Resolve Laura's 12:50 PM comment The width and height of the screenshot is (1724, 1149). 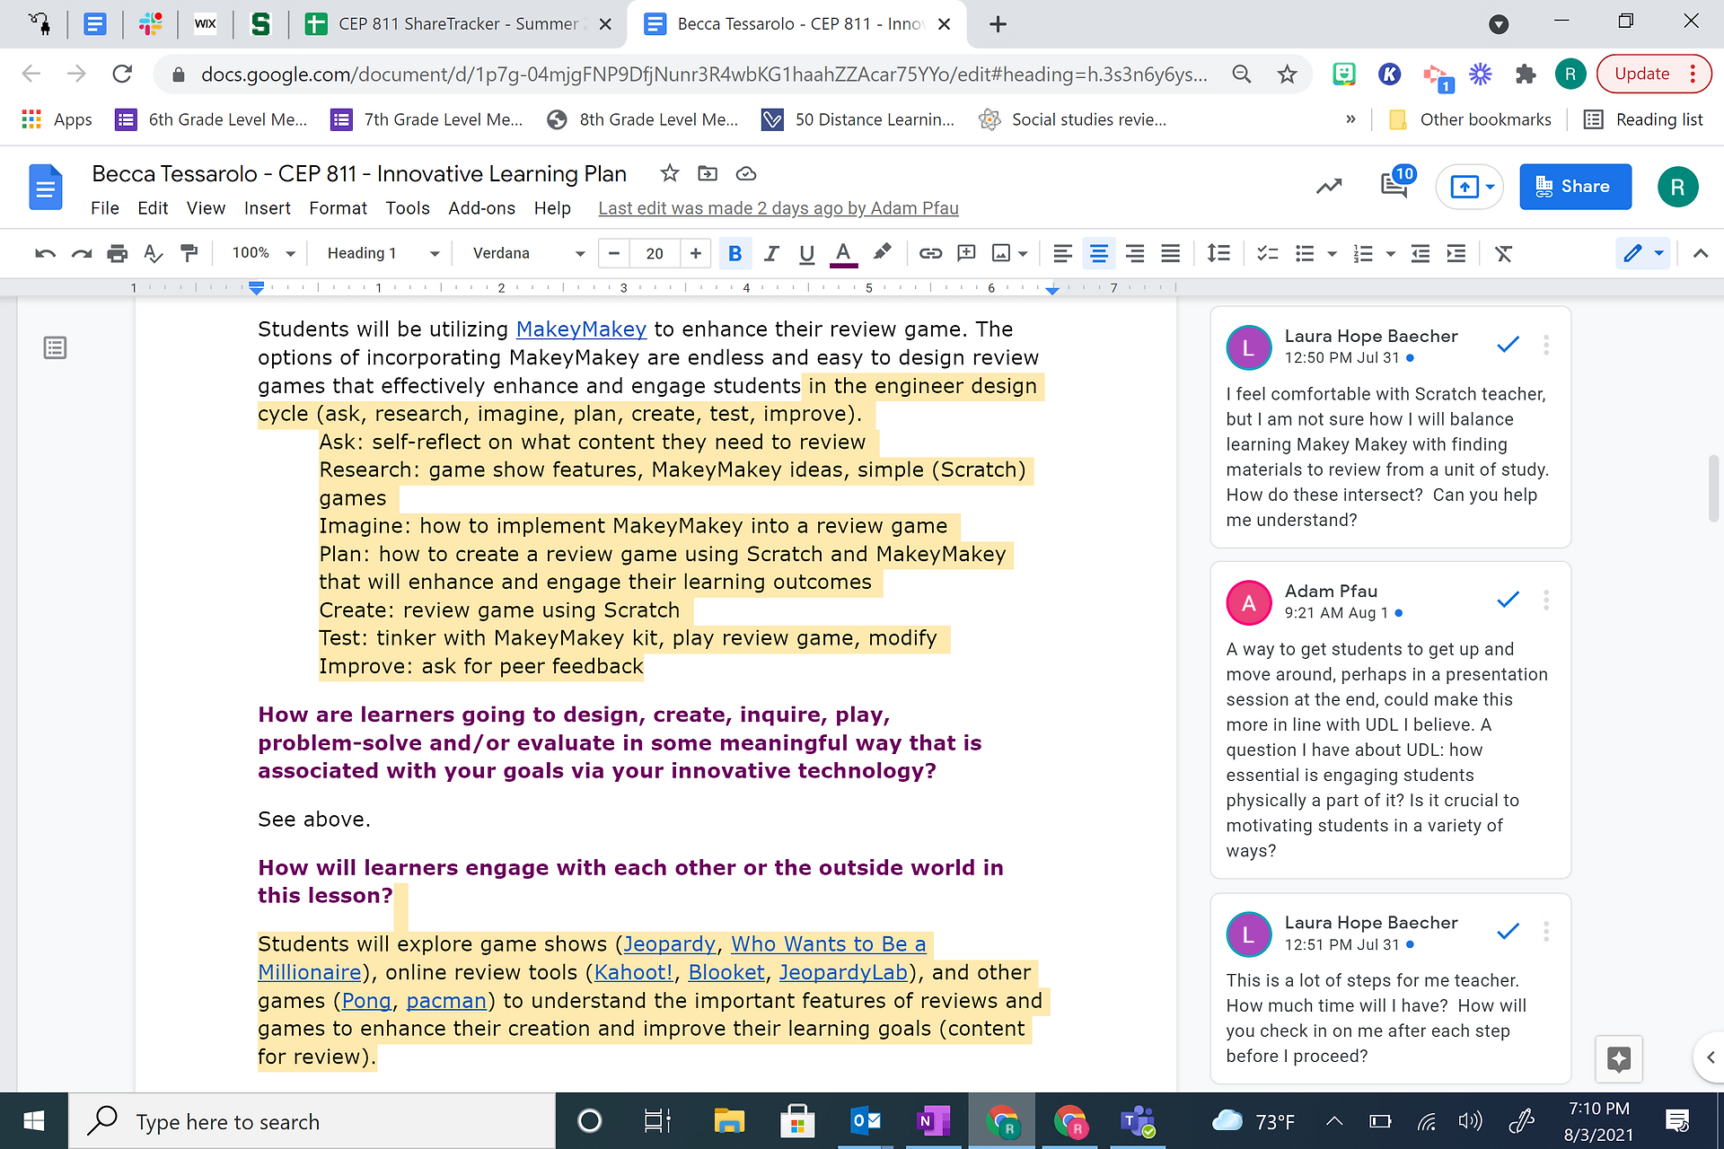(1508, 345)
